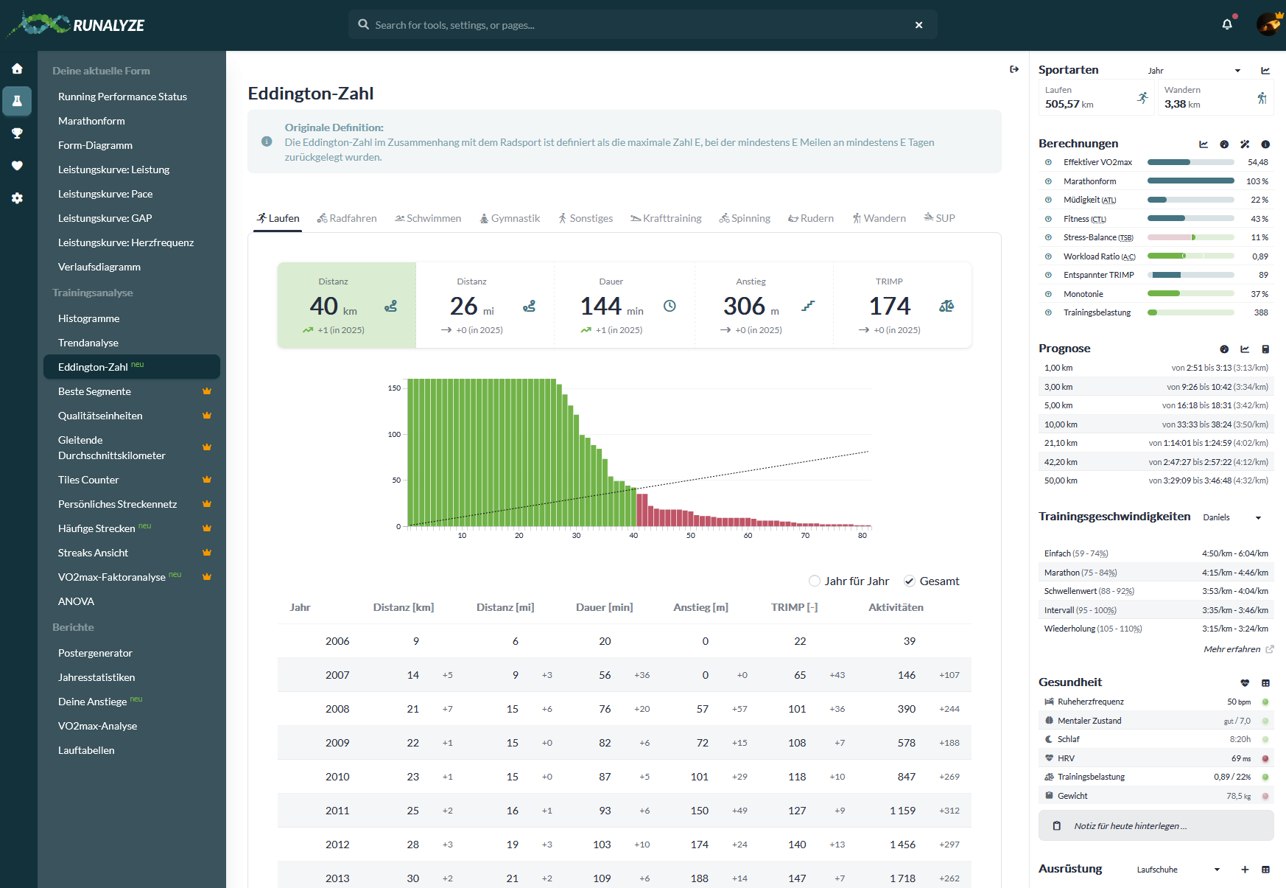Image resolution: width=1286 pixels, height=888 pixels.
Task: Click the Distanz 26 mi card
Action: coord(485,305)
